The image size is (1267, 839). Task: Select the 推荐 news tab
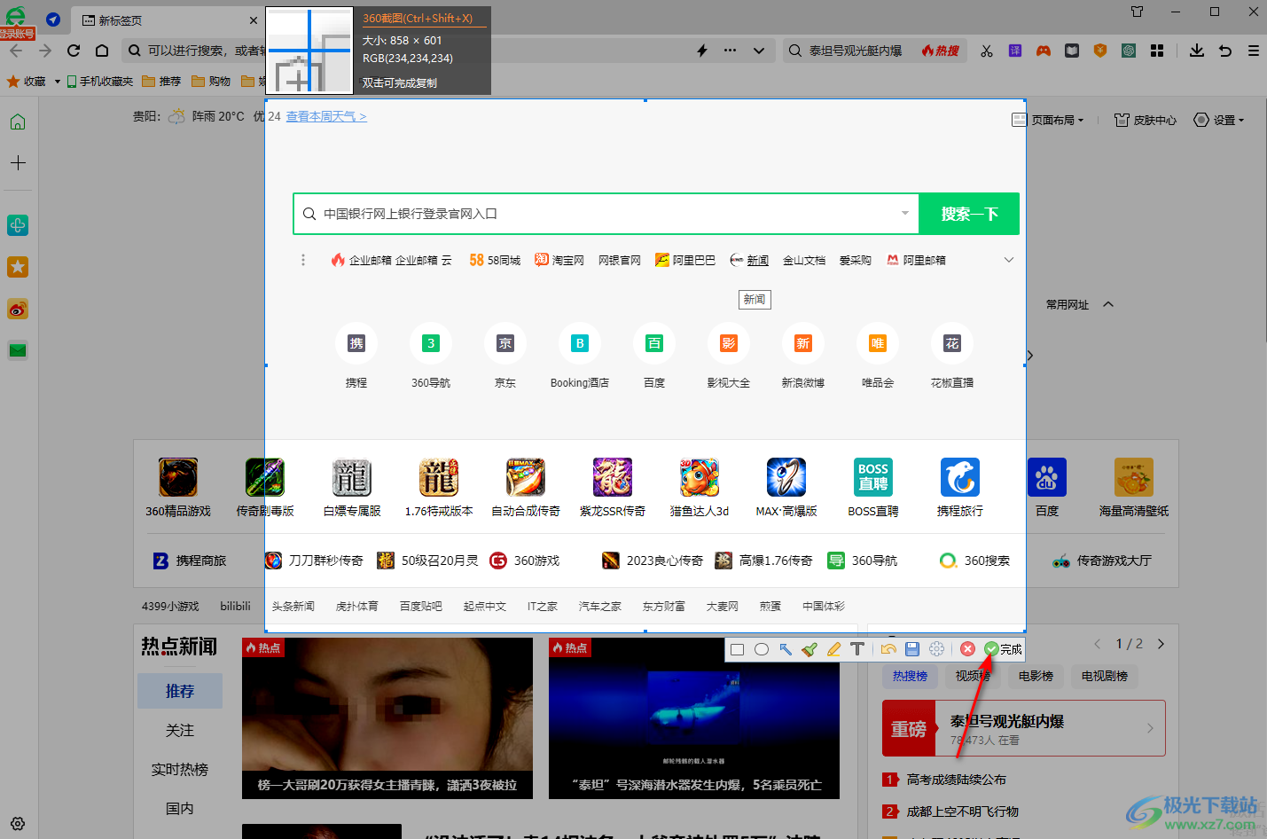[x=180, y=691]
